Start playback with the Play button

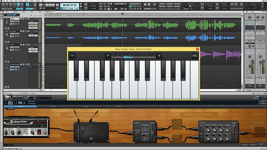pyautogui.click(x=47, y=5)
